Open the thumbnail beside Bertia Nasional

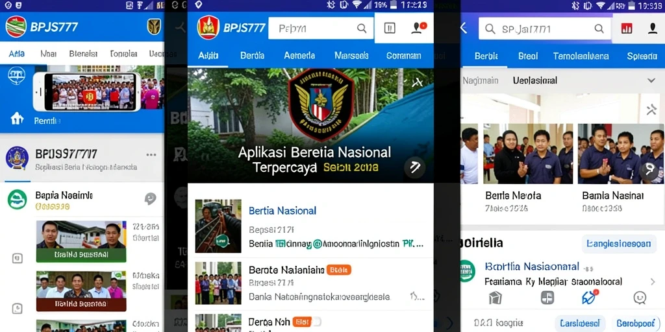(218, 226)
